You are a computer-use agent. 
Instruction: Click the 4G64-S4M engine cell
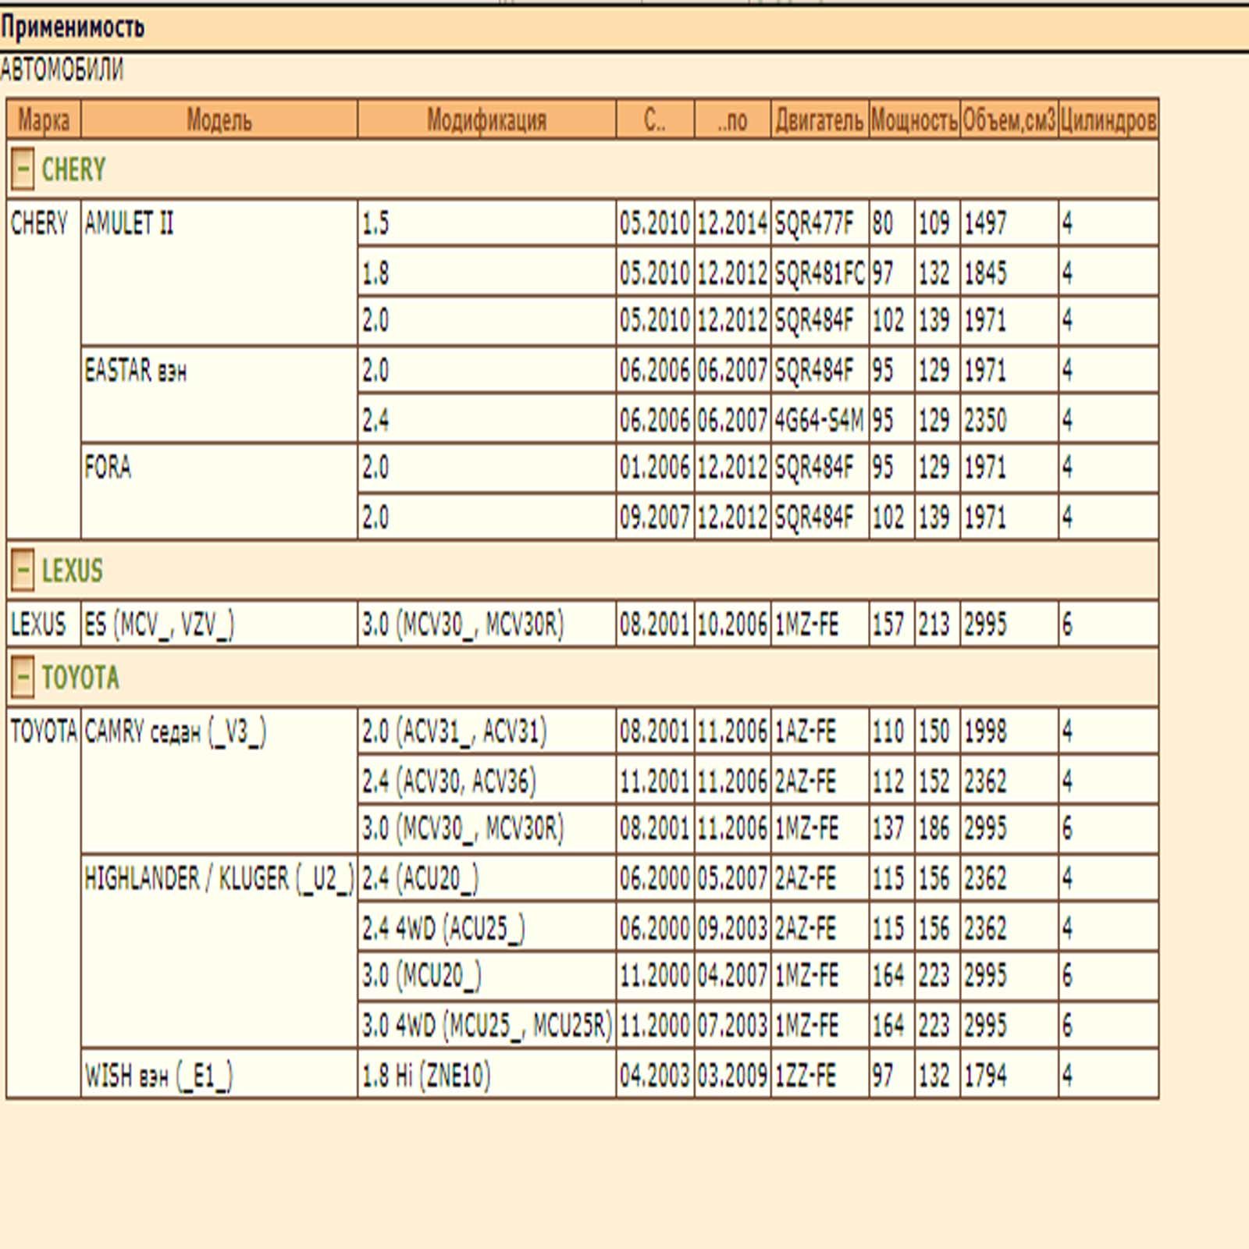(x=819, y=421)
